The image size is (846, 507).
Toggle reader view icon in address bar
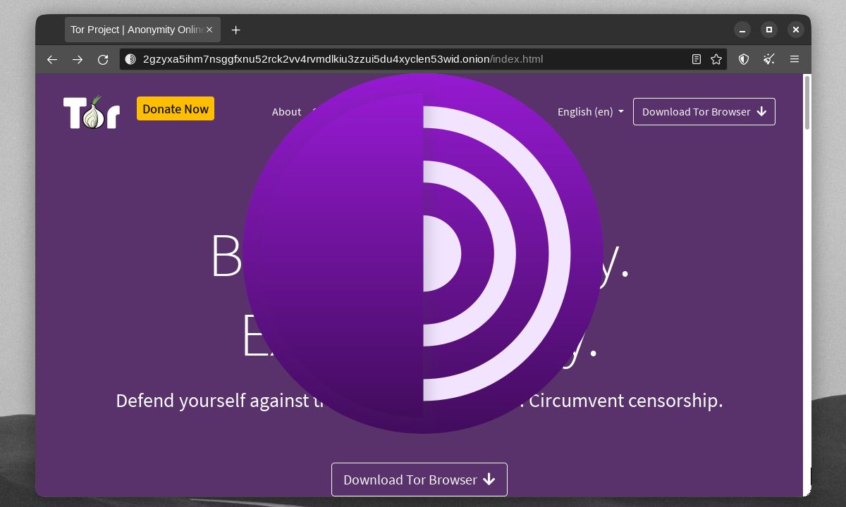pyautogui.click(x=697, y=59)
